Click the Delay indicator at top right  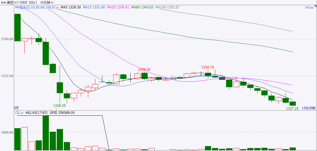309,8
